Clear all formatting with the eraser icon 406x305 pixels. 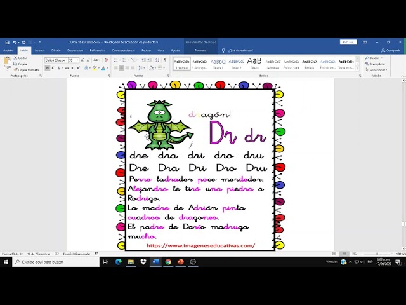pyautogui.click(x=106, y=60)
